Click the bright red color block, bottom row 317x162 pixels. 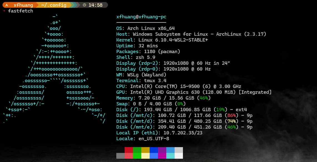[129, 156]
